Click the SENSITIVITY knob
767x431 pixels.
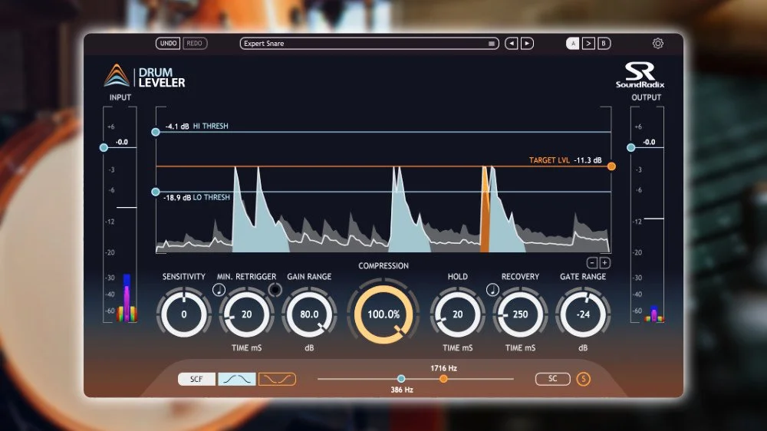tap(184, 314)
